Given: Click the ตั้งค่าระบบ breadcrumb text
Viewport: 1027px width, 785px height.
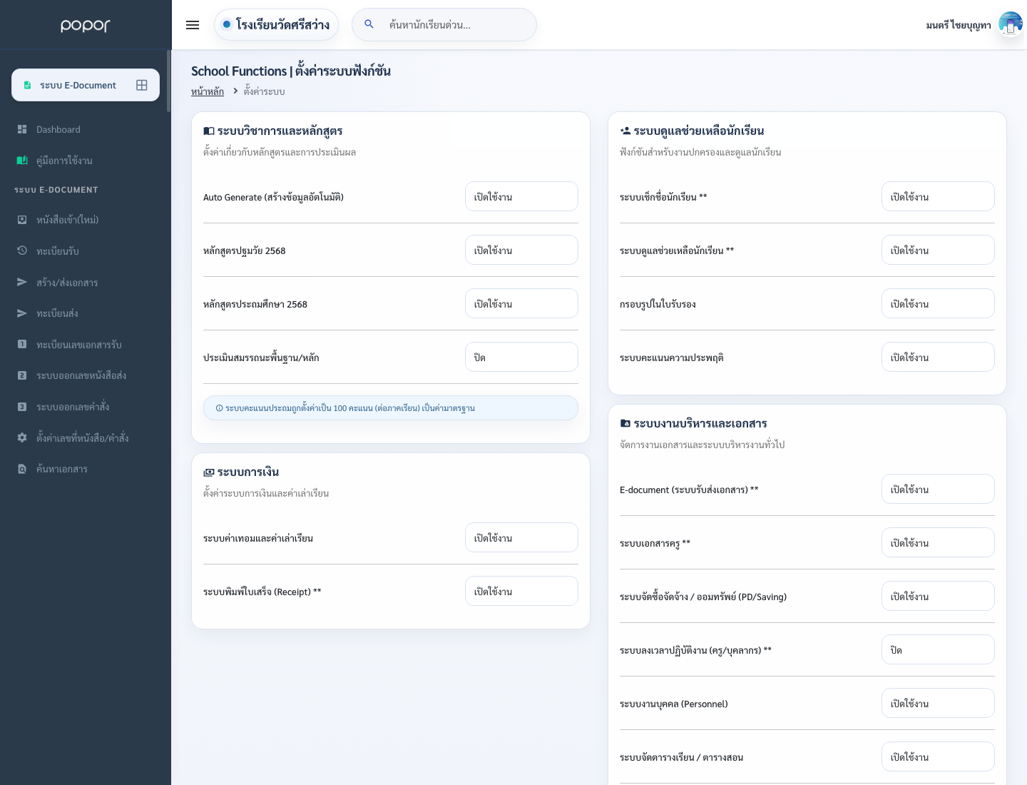Looking at the screenshot, I should 265,91.
